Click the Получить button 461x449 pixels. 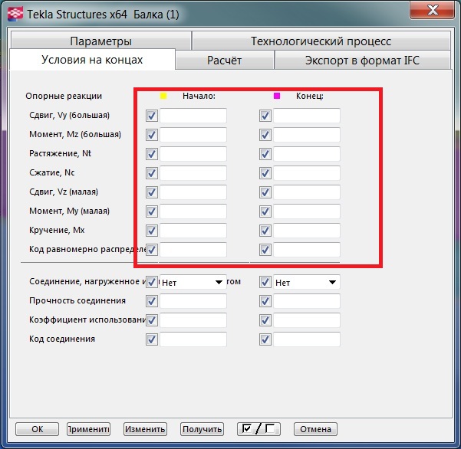pyautogui.click(x=202, y=429)
